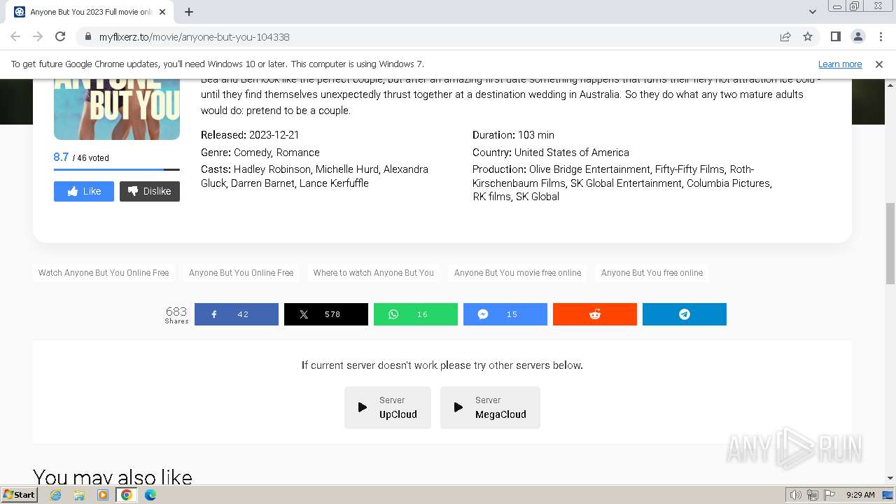
Task: Bookmark this page with the star icon
Action: tap(808, 36)
